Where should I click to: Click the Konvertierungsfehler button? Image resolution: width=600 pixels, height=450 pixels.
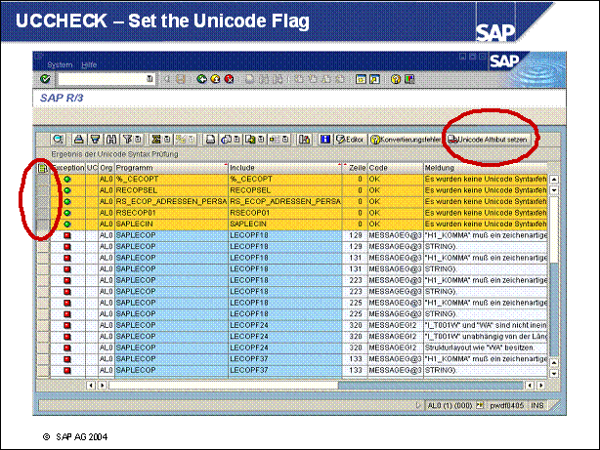coord(406,140)
